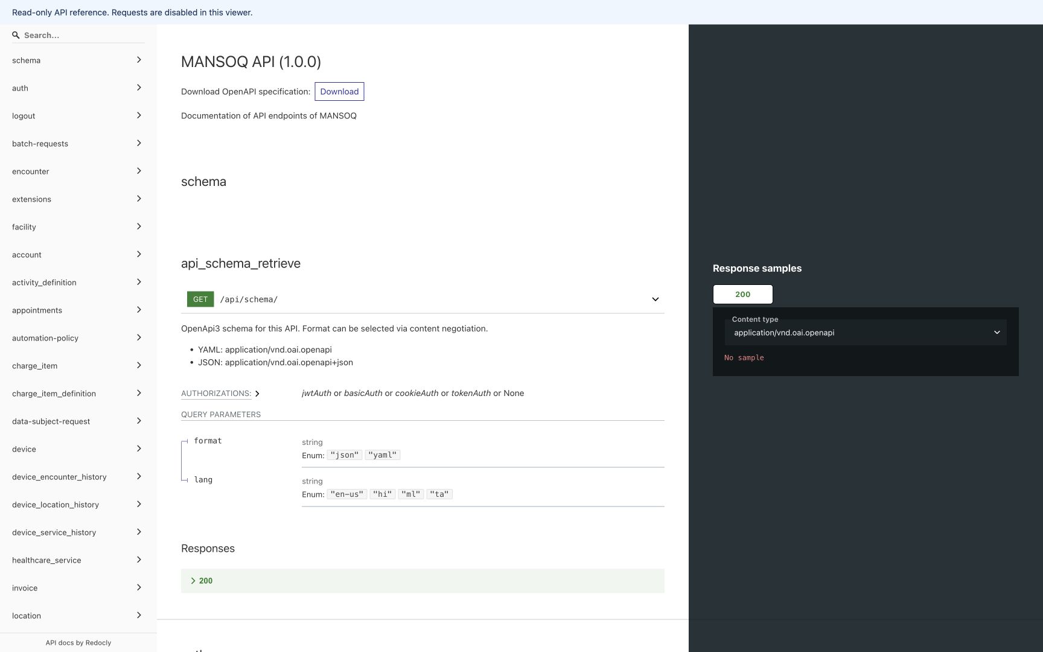Select the 200 response sample tab
Image resolution: width=1043 pixels, height=652 pixels.
[x=742, y=294]
